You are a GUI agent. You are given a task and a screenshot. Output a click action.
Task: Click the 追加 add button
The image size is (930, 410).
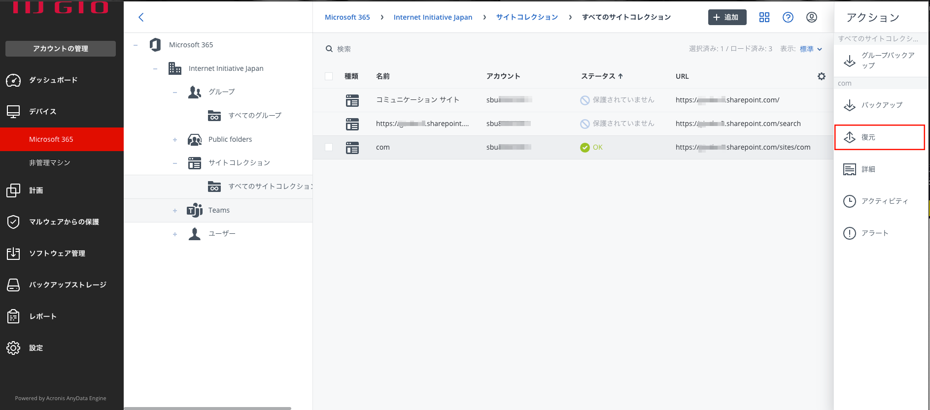click(x=727, y=17)
